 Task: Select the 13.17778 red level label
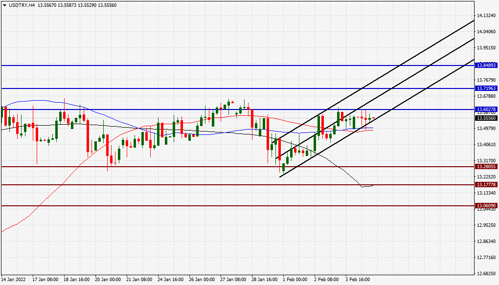(x=486, y=185)
